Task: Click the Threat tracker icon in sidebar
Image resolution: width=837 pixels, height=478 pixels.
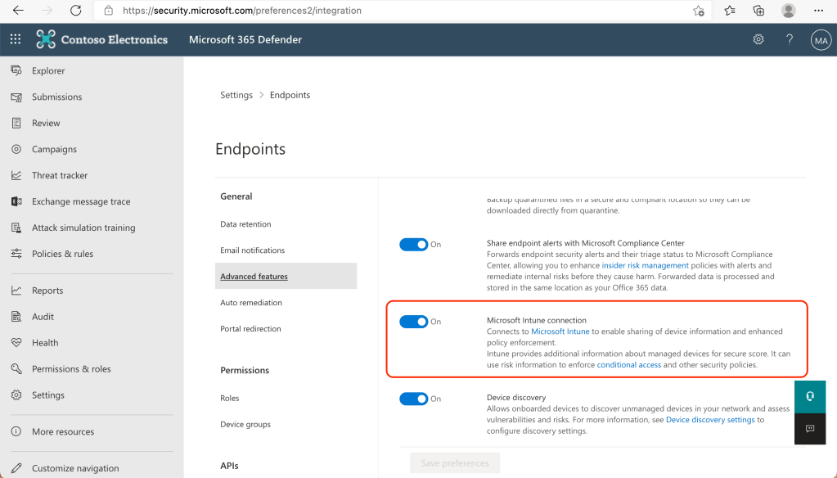Action: point(16,175)
